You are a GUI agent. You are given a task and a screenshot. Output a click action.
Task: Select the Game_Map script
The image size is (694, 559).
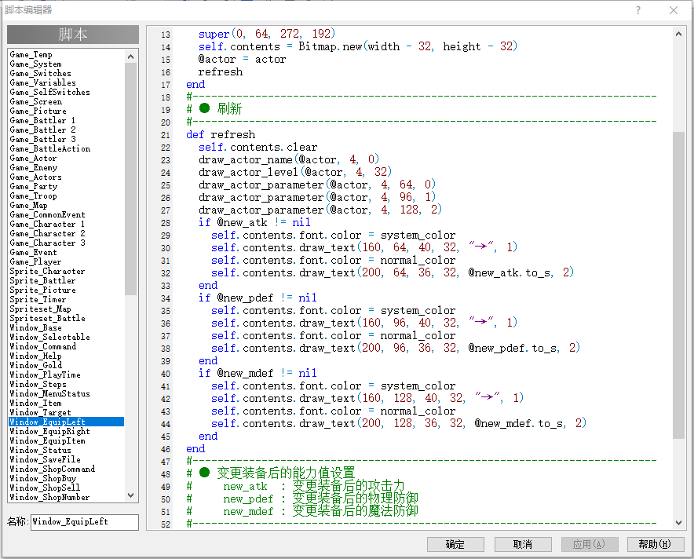[67, 205]
